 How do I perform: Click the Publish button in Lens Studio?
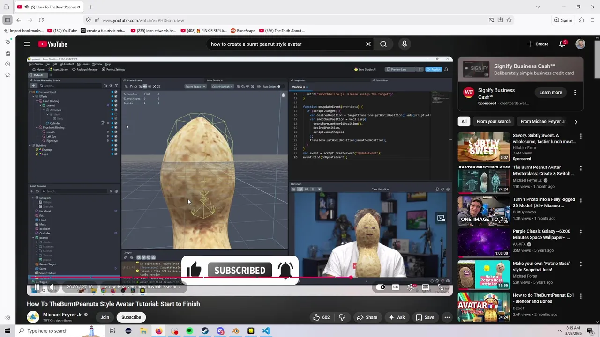click(434, 69)
